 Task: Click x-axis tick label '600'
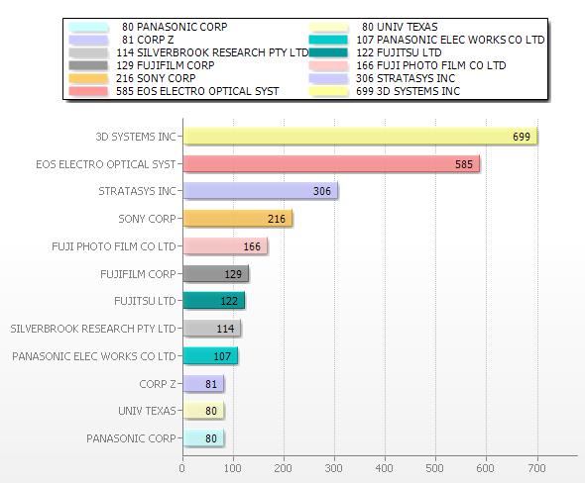(x=485, y=468)
